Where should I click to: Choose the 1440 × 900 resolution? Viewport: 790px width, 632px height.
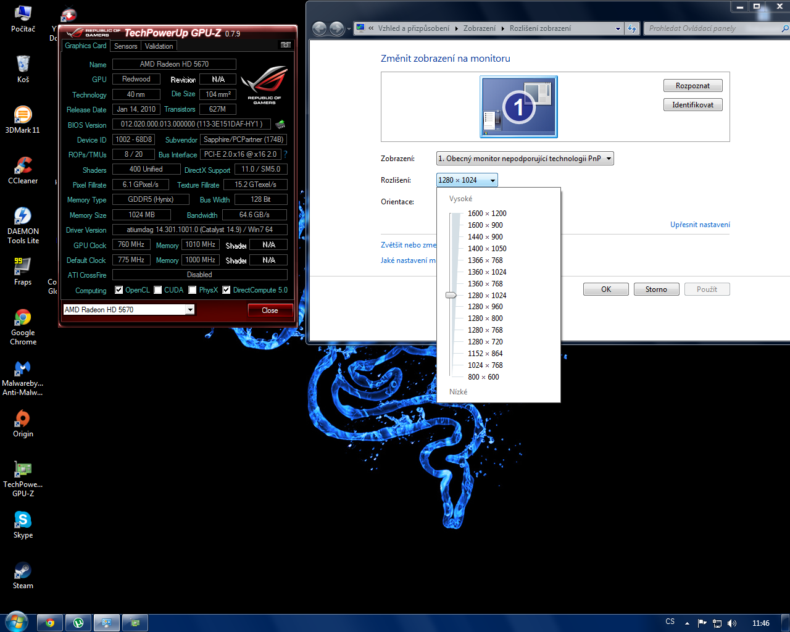[485, 237]
